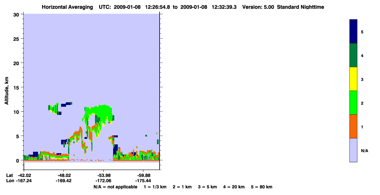This screenshot has width=380, height=195.
Task: Click 'Standard Nighttime' text in title
Action: (x=300, y=7)
